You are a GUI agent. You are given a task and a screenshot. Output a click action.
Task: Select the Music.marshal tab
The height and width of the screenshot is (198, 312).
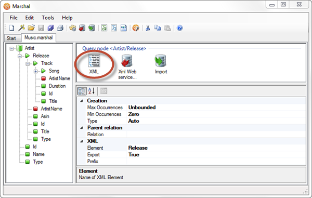pos(38,37)
